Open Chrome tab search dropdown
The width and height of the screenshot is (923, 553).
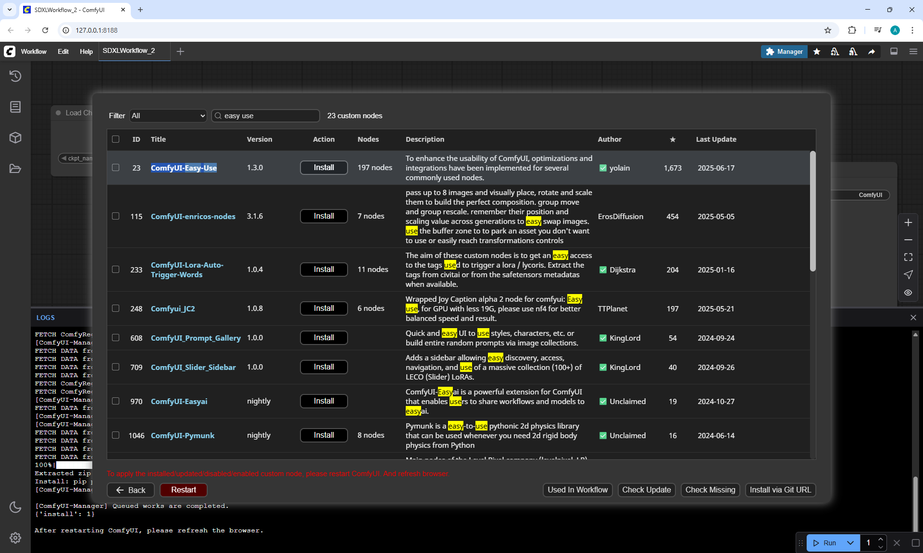pos(10,10)
